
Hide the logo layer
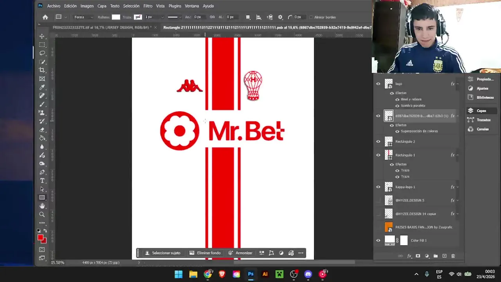pyautogui.click(x=378, y=83)
